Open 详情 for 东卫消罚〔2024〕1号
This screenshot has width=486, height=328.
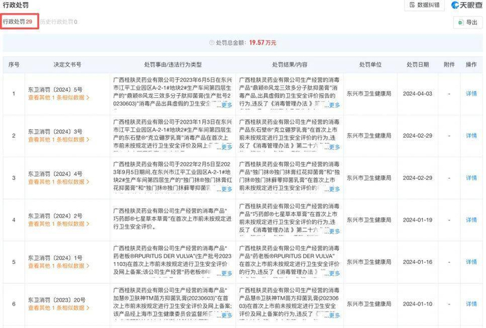(x=471, y=262)
